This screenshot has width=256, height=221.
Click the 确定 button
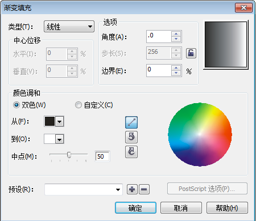coord(135,208)
